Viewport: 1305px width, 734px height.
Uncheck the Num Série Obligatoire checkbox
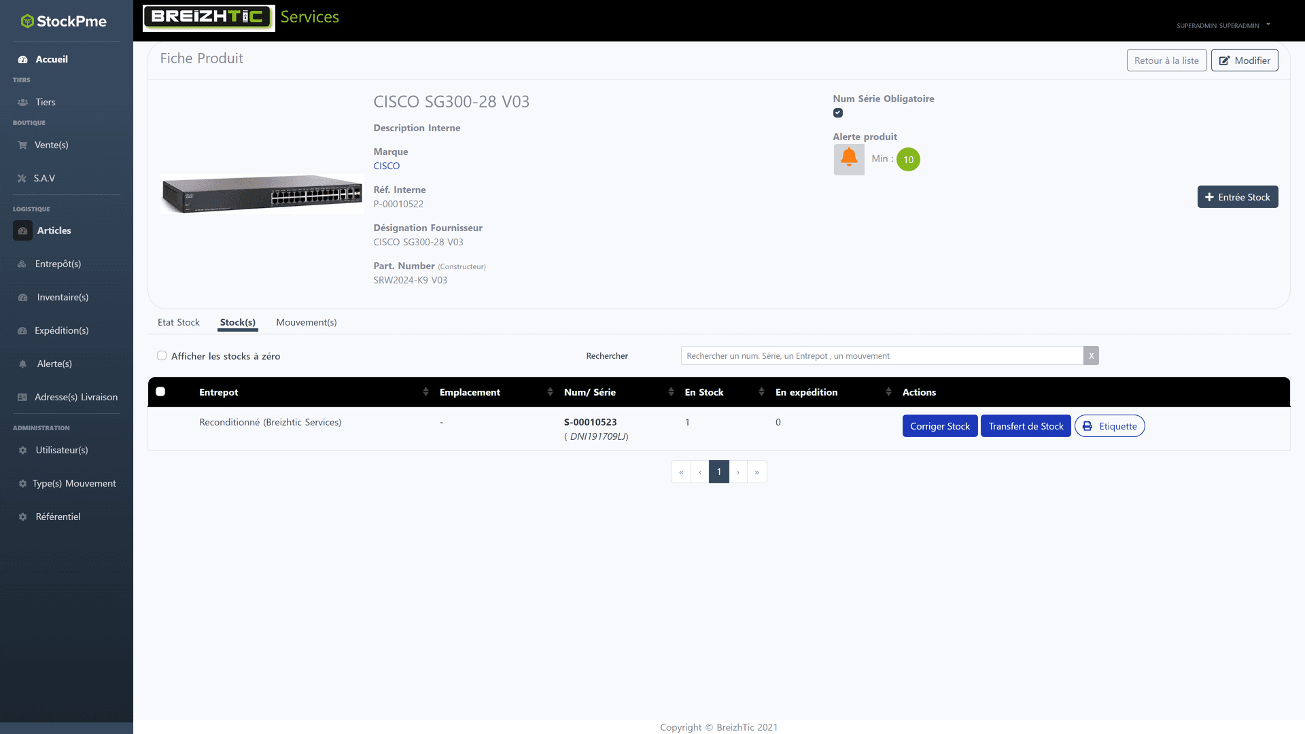point(838,113)
